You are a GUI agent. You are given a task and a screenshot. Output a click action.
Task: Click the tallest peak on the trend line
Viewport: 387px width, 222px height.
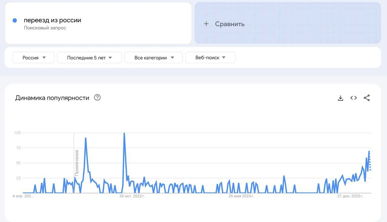tap(124, 133)
